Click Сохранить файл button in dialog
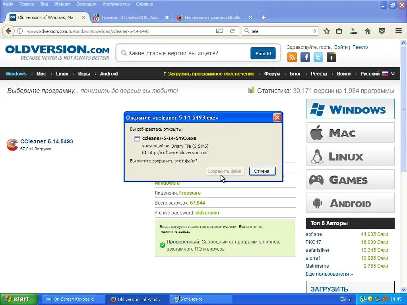The height and width of the screenshot is (305, 407). (x=225, y=171)
